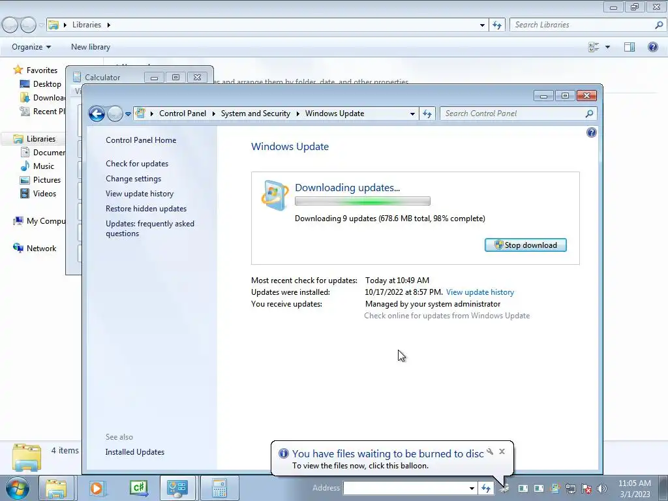
Task: Click the Windows Update shield icon
Action: [275, 196]
